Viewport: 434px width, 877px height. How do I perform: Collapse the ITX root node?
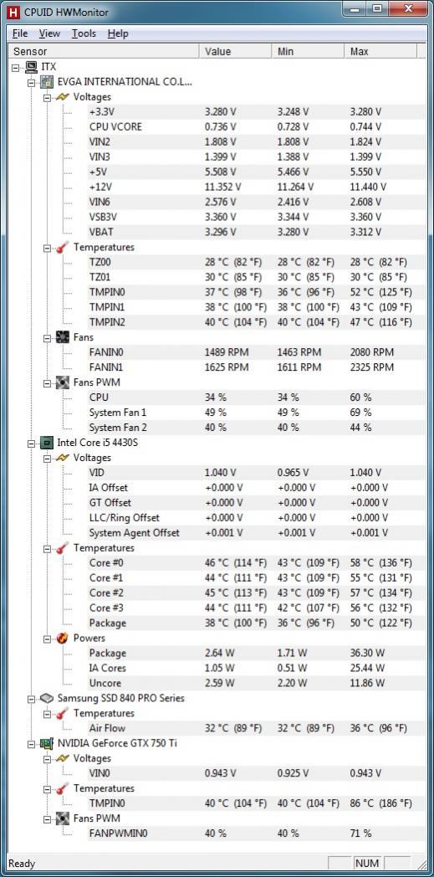[15, 67]
